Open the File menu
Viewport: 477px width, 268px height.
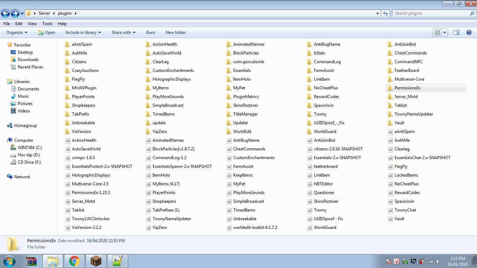point(7,24)
